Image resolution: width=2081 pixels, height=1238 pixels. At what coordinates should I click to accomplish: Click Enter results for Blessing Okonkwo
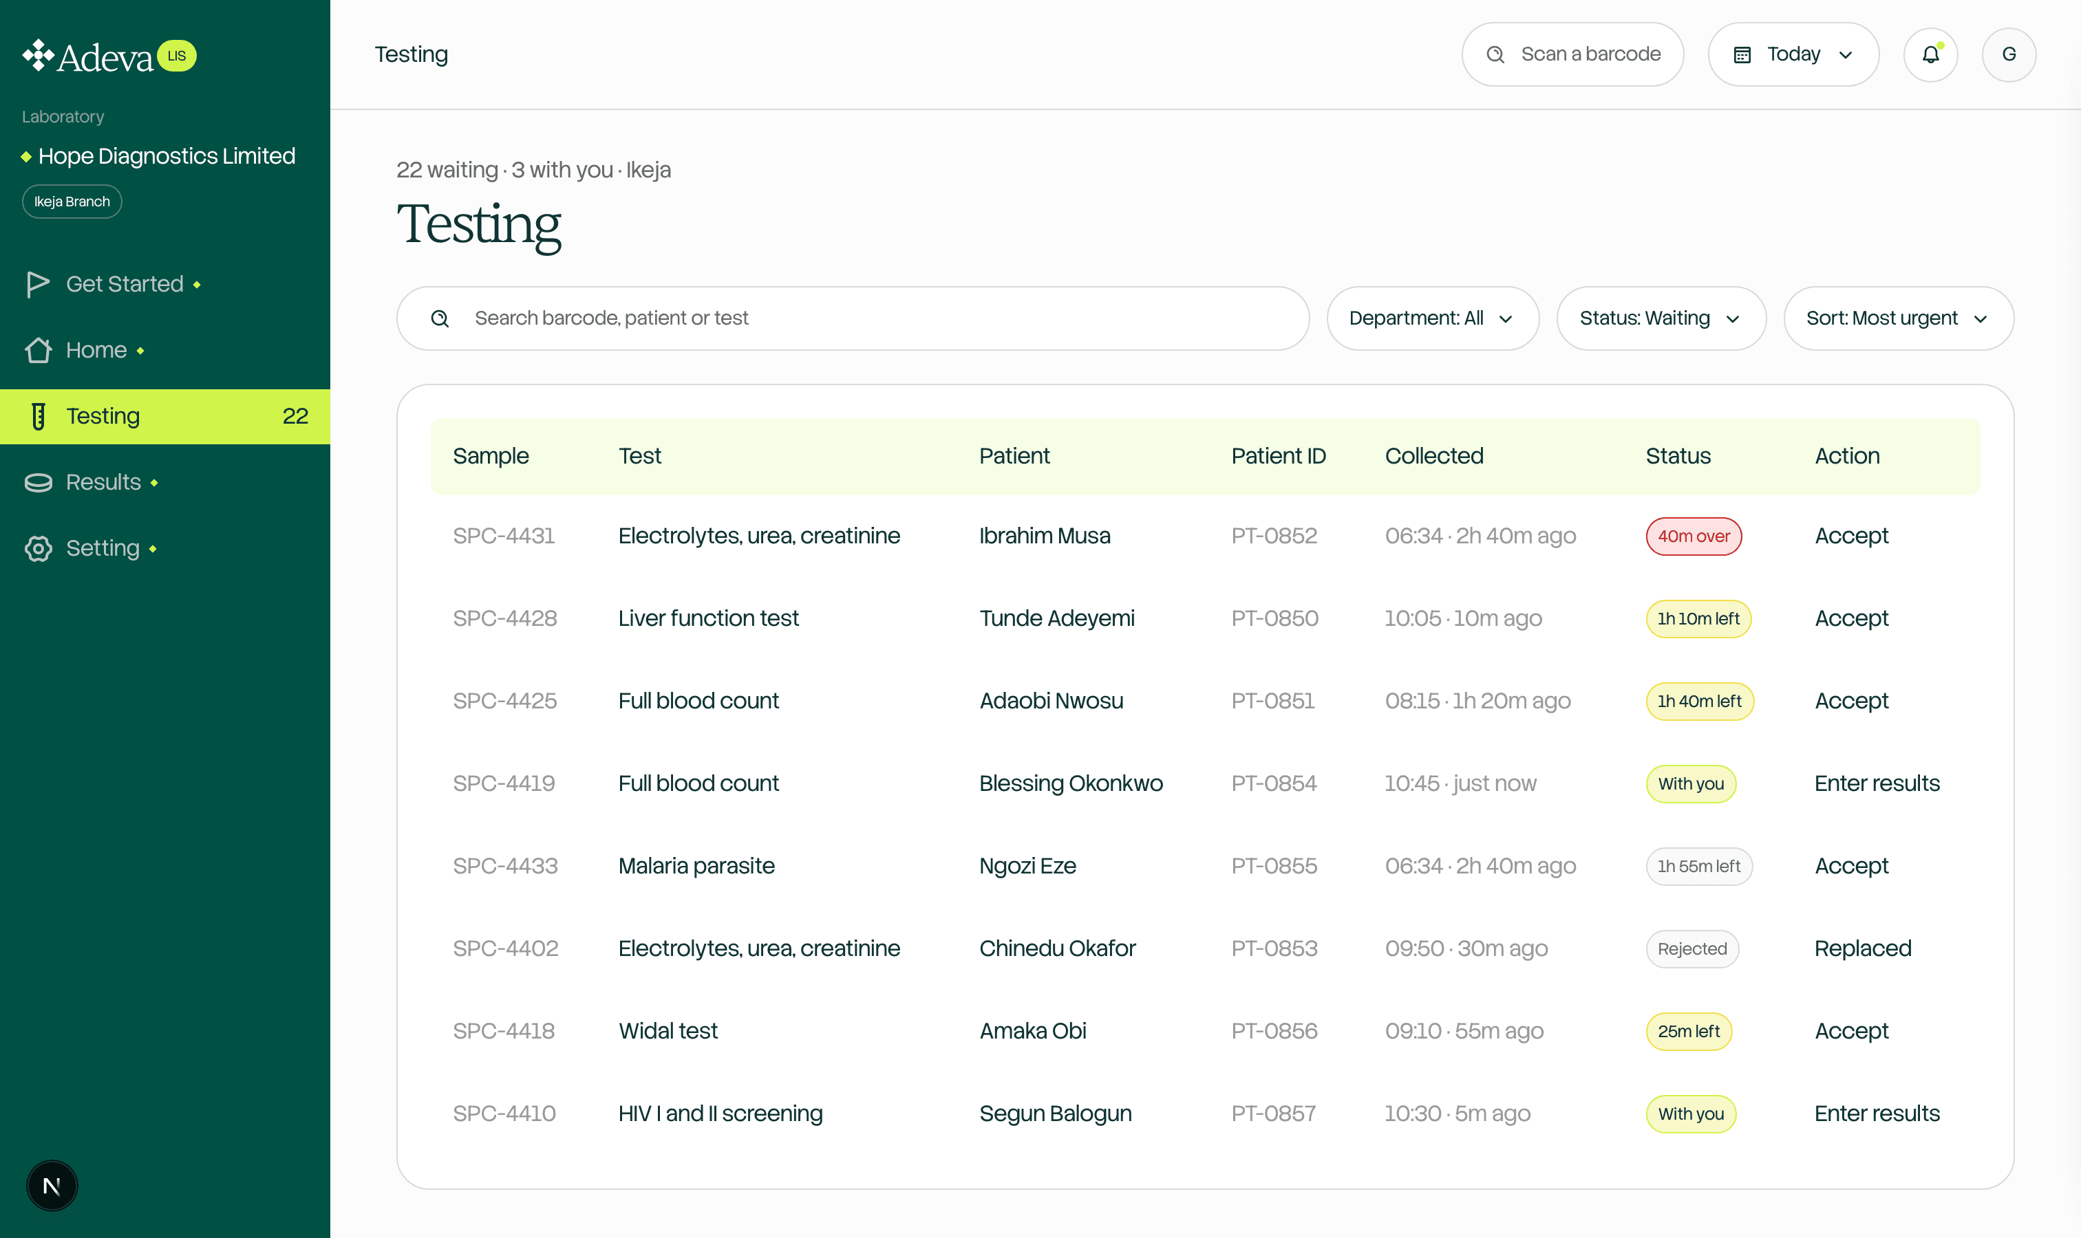[1877, 783]
